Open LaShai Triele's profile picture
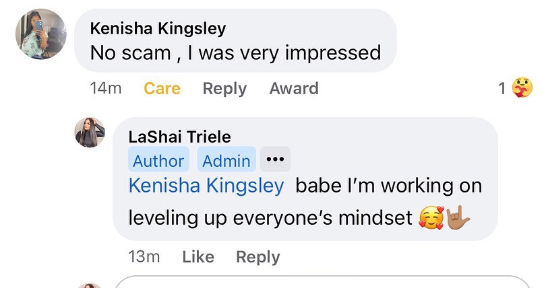548x288 pixels. click(x=90, y=132)
